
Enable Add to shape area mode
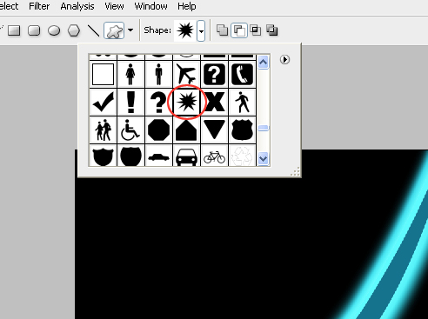pos(223,30)
